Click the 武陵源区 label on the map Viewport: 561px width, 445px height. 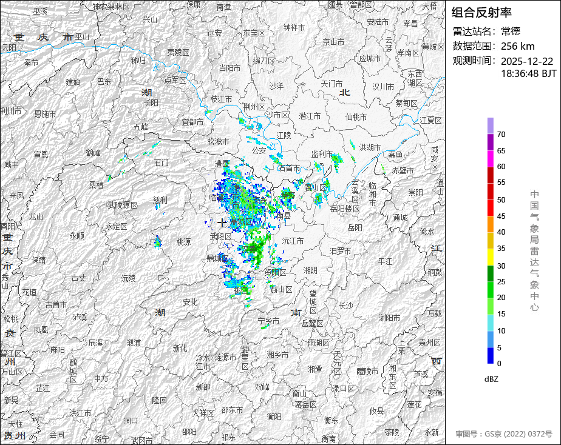[x=123, y=206]
